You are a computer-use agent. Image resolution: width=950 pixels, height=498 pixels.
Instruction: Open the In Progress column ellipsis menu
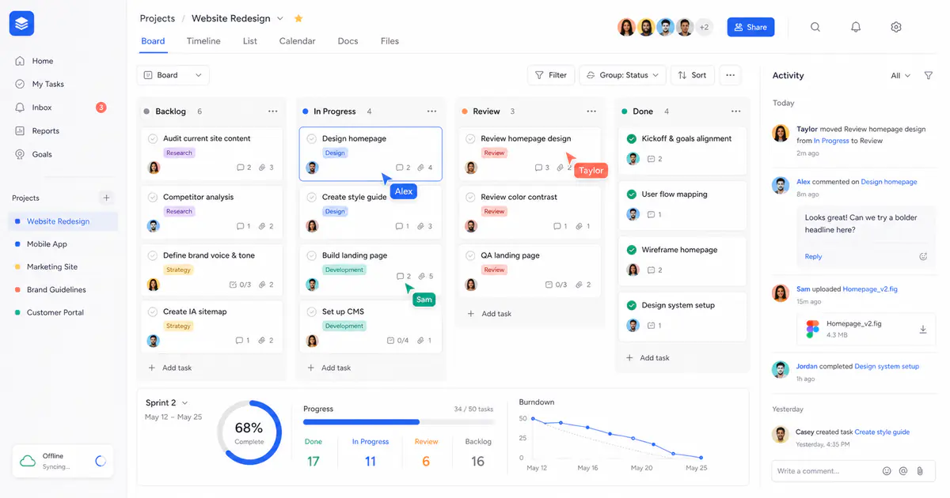pyautogui.click(x=431, y=111)
